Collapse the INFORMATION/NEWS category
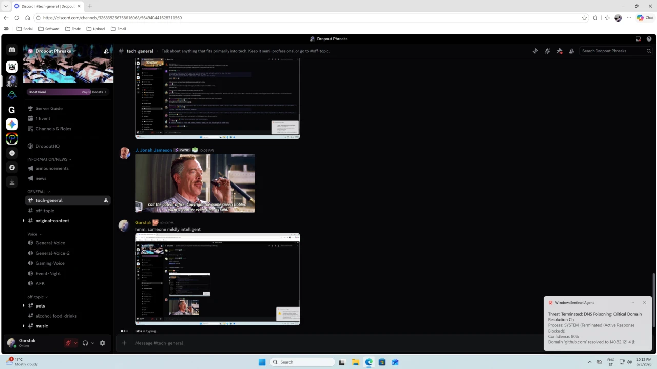The width and height of the screenshot is (657, 369). 49,159
